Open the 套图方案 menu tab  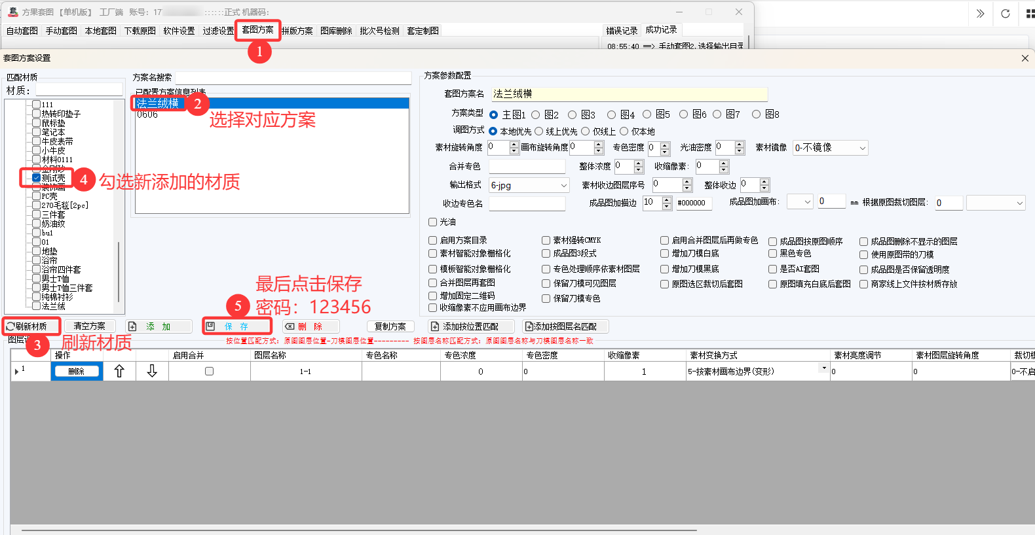[257, 30]
